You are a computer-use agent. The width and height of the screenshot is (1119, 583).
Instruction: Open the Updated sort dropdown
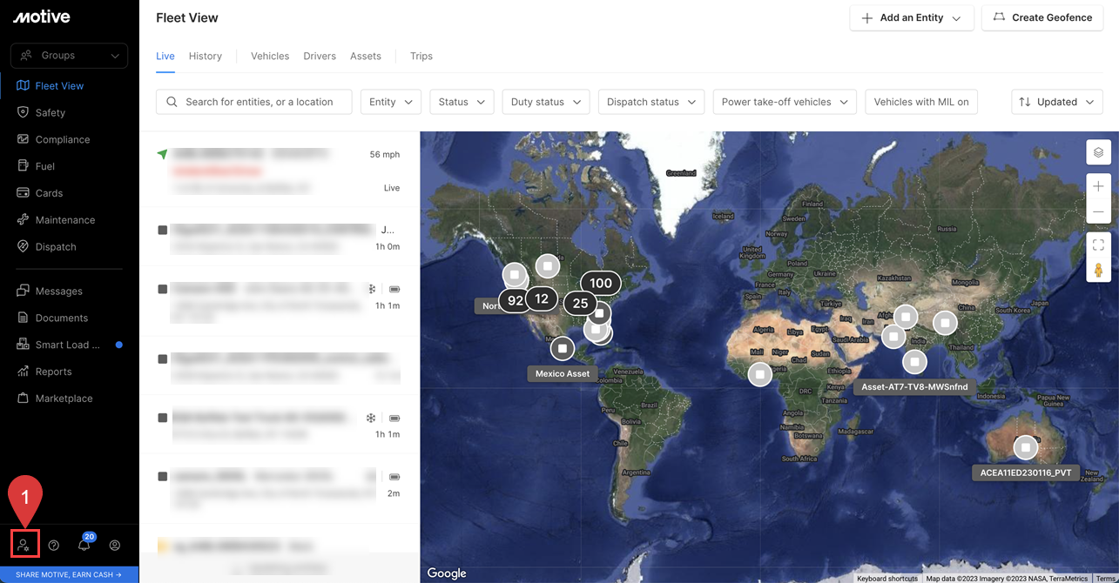click(1056, 102)
